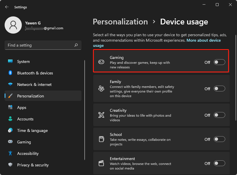Close the Settings window

click(x=230, y=5)
